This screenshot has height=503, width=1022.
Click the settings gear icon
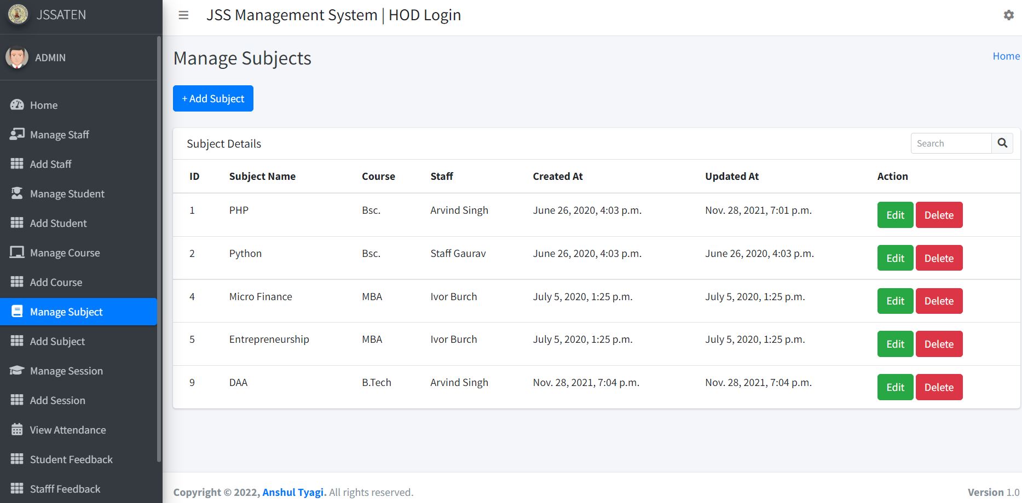point(1009,15)
